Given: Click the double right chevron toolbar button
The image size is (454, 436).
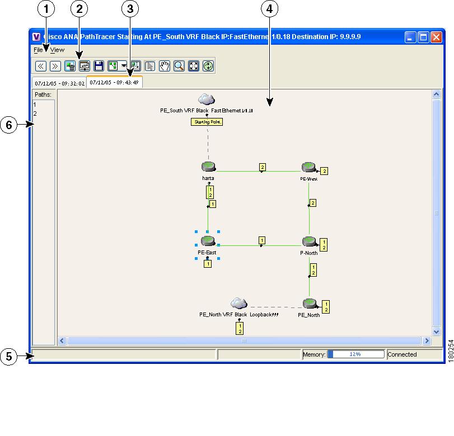Looking at the screenshot, I should tap(55, 66).
